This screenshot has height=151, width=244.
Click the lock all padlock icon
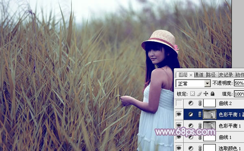pos(212,94)
